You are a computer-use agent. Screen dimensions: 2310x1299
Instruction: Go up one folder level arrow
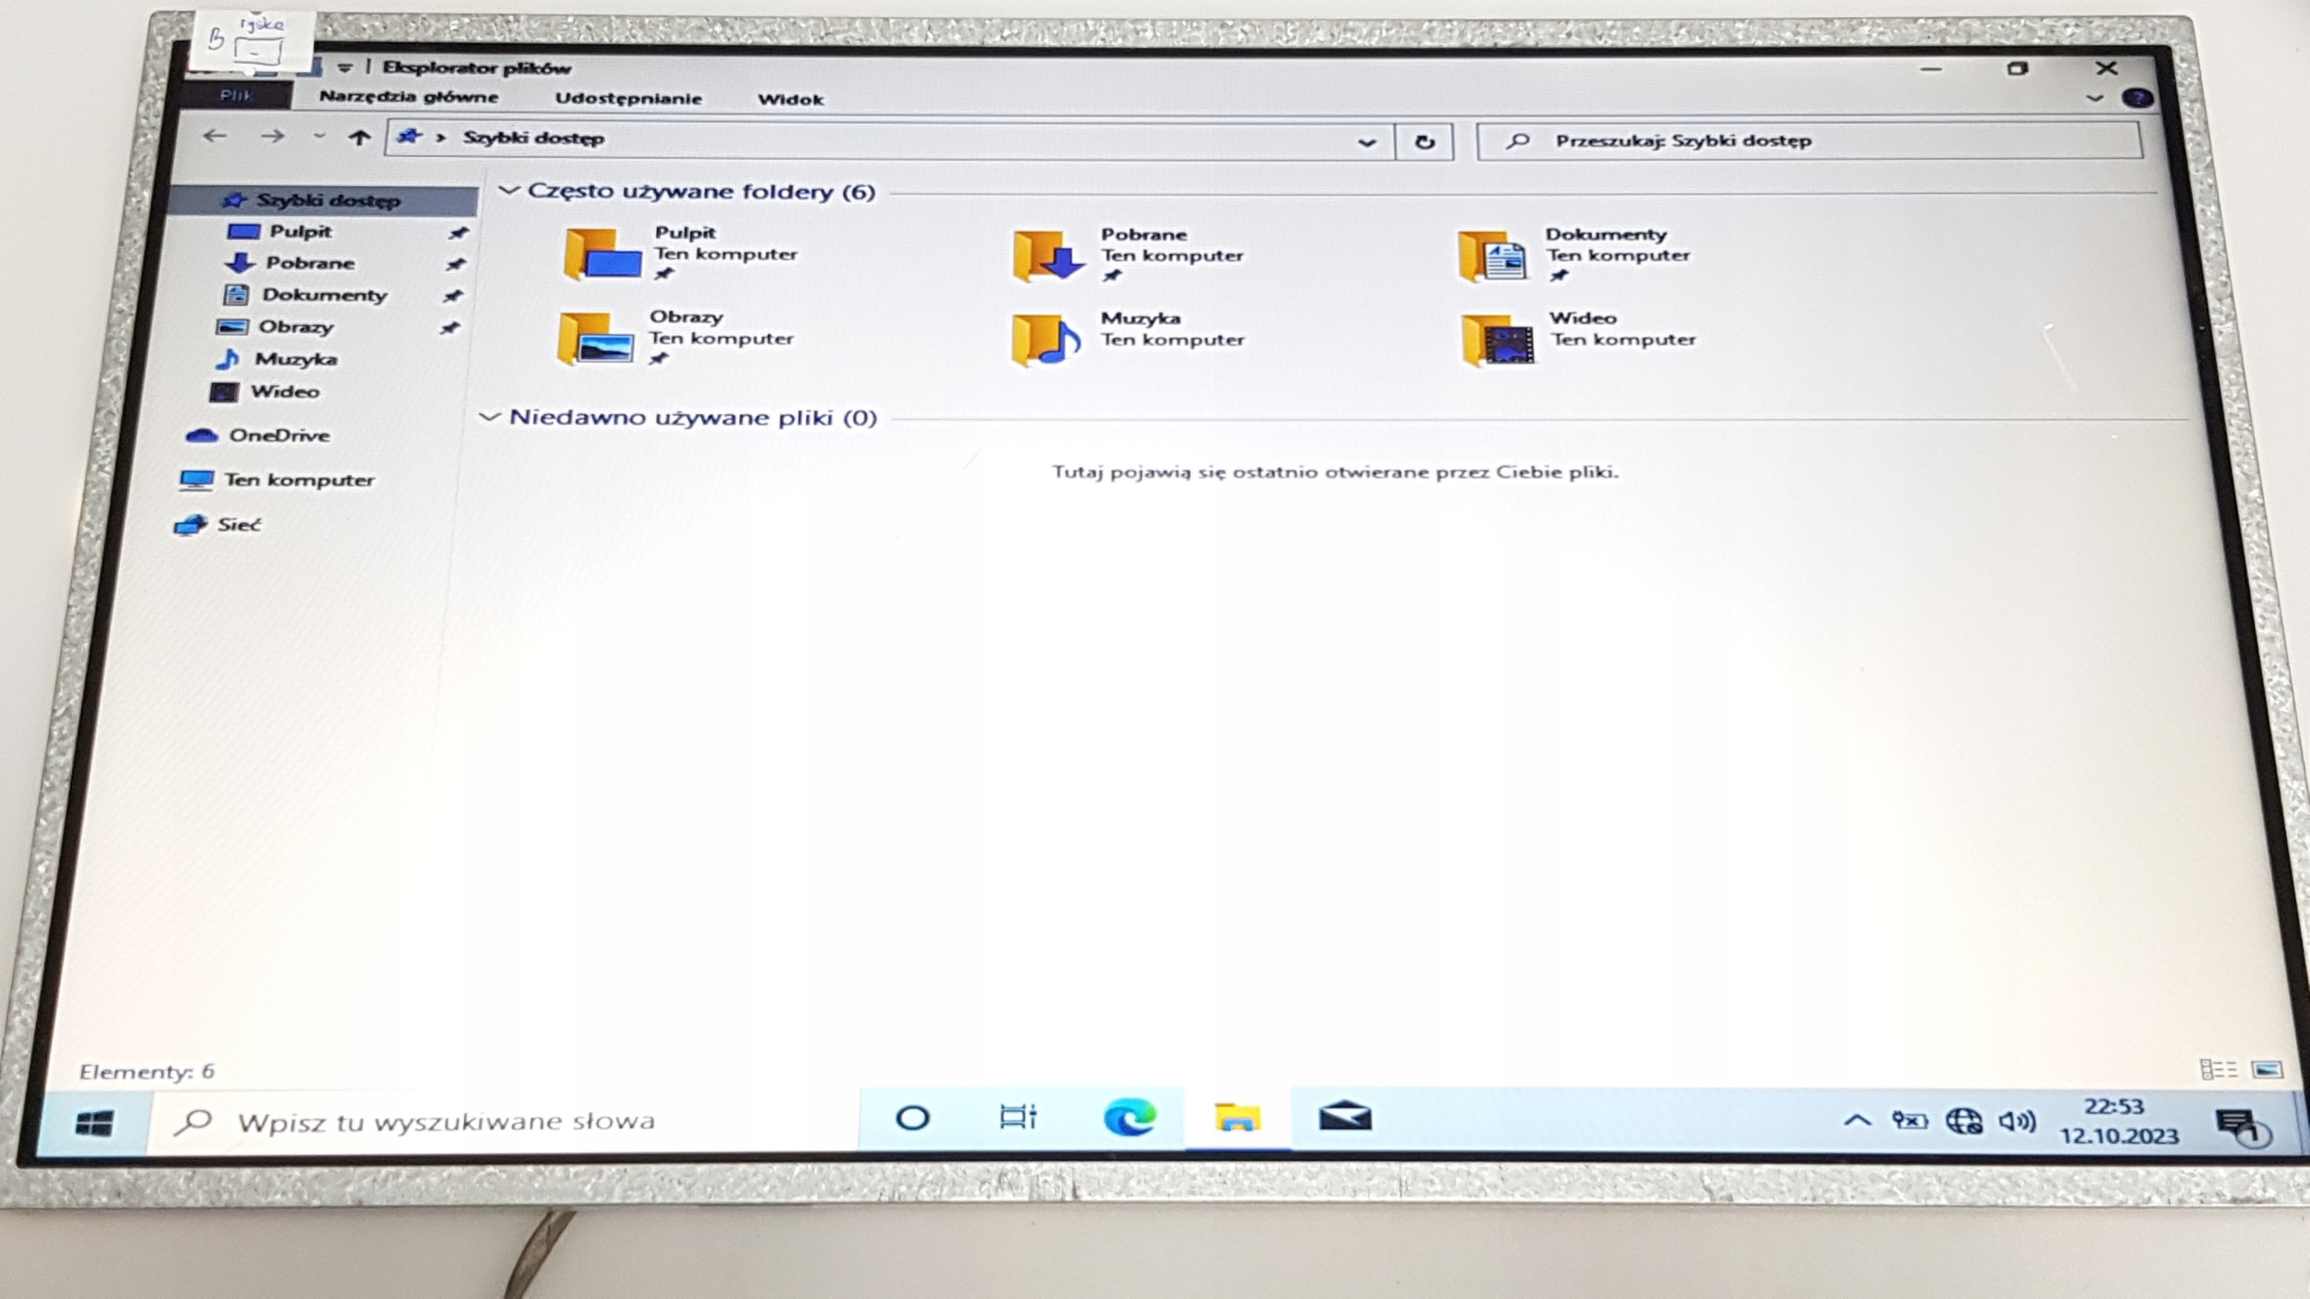tap(359, 137)
